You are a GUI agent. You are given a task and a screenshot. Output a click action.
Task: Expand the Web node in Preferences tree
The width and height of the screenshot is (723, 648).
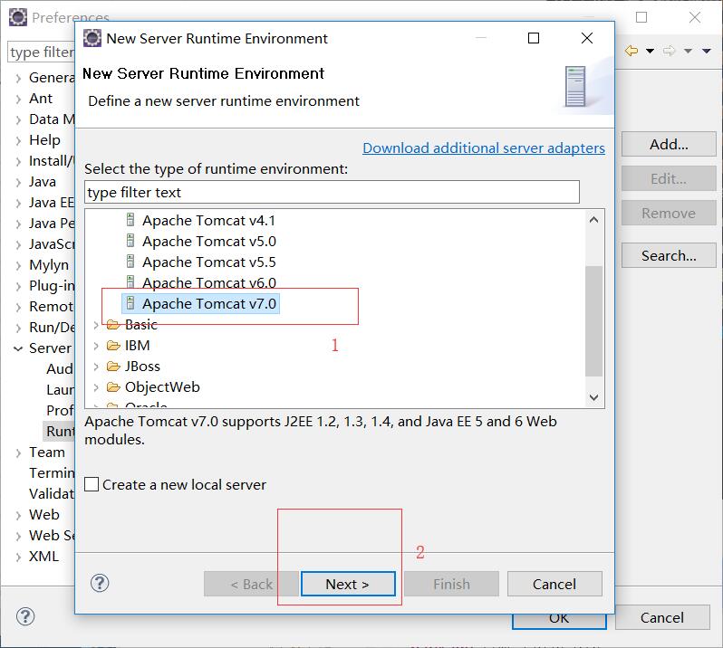[18, 515]
